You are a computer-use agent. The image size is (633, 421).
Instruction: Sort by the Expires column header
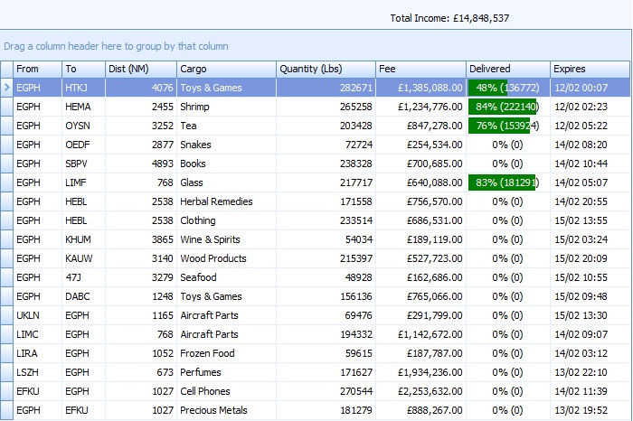[590, 69]
